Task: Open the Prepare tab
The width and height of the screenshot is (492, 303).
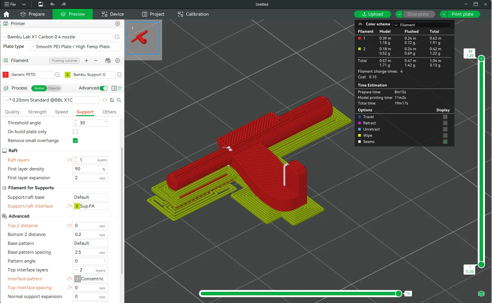Action: (33, 14)
